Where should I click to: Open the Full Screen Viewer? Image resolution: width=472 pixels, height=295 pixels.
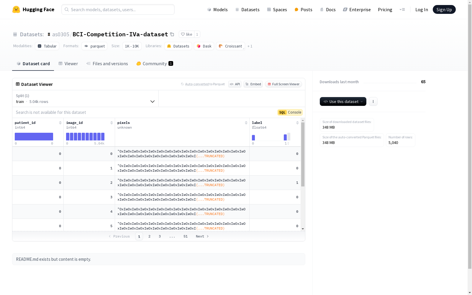(x=283, y=84)
